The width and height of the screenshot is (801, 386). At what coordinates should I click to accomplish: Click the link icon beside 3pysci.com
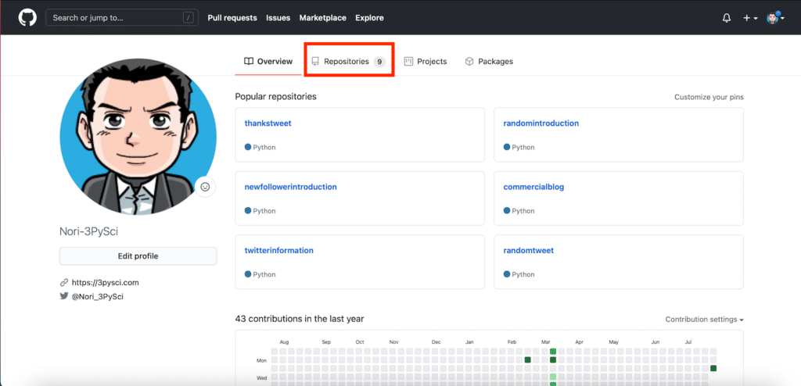point(64,282)
